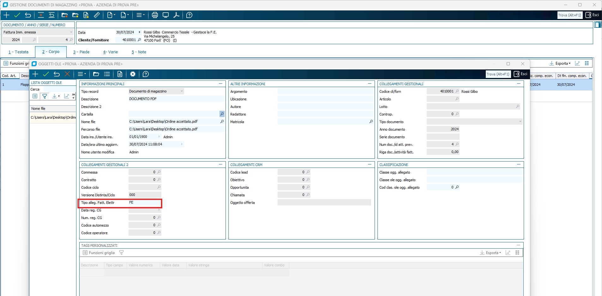Viewport: 602px width, 296px height.
Task: Open the settings gear in OLE toolbar
Action: 133,74
